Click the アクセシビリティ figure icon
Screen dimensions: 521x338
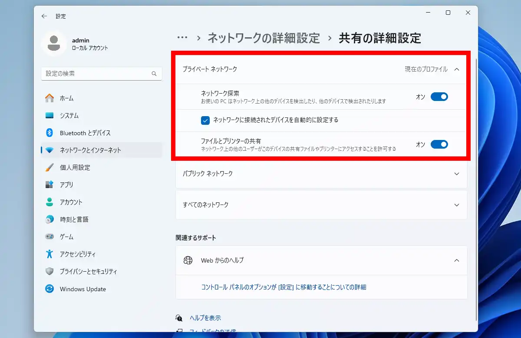[49, 254]
